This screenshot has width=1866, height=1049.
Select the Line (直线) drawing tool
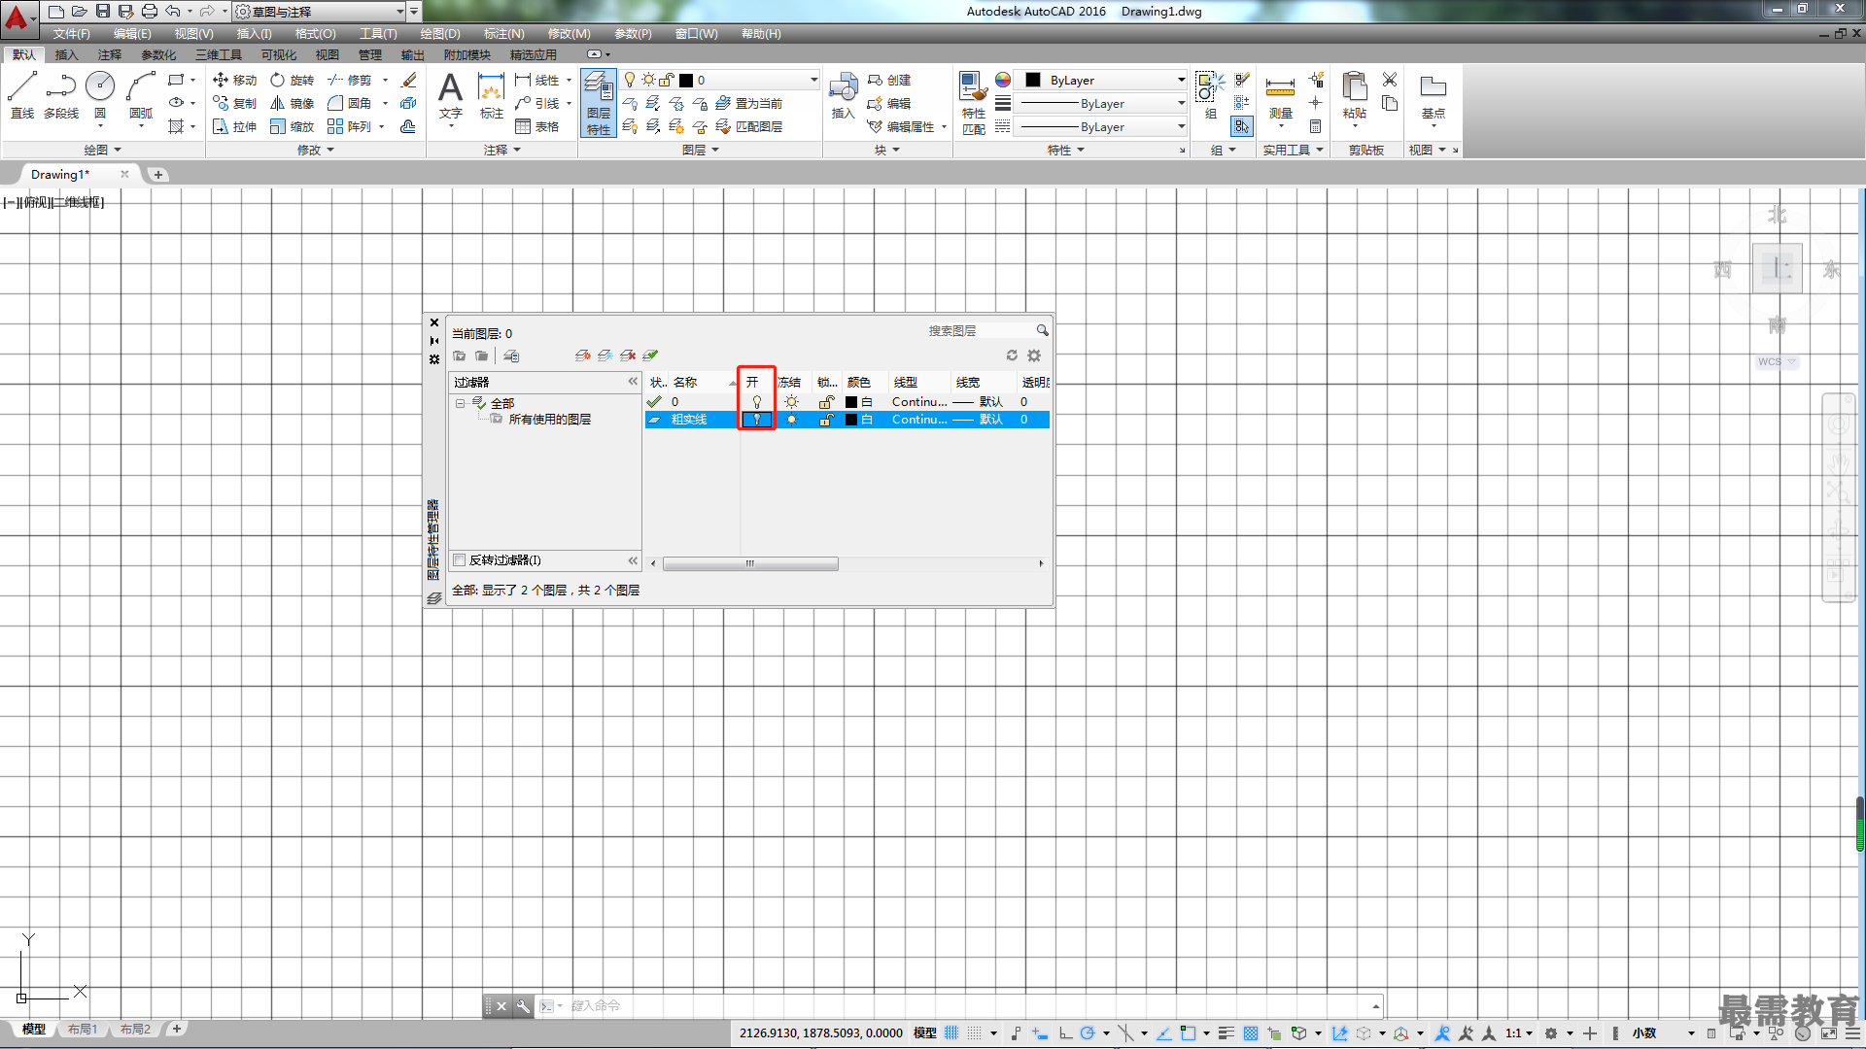pos(21,95)
